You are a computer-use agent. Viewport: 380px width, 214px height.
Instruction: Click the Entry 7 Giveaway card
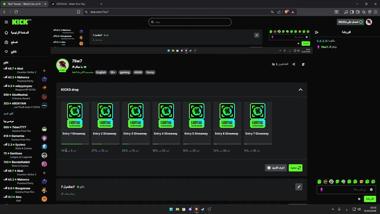258,123
